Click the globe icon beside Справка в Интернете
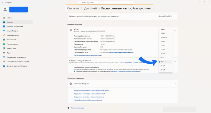This screenshot has width=211, height=113. coord(71,84)
